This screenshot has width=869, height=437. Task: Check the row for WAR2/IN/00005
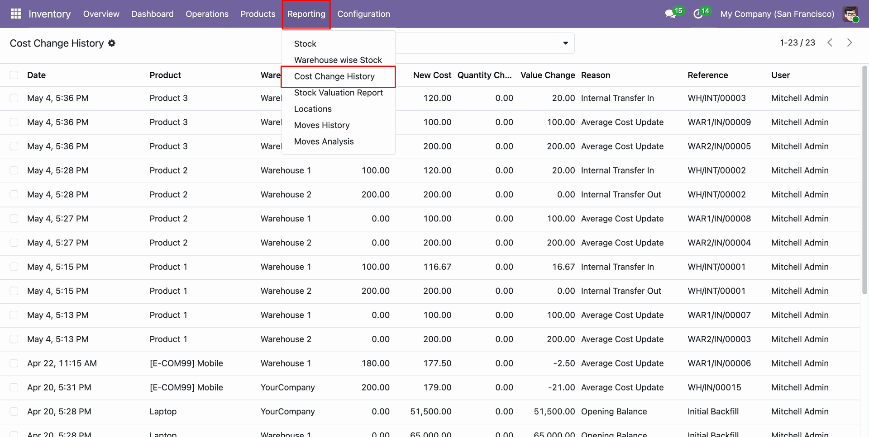click(14, 146)
